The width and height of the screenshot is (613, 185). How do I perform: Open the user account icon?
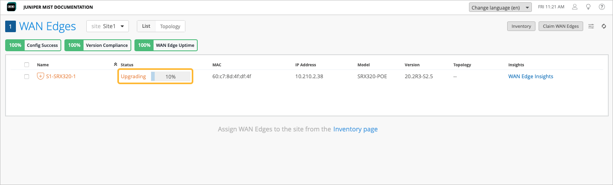[574, 7]
